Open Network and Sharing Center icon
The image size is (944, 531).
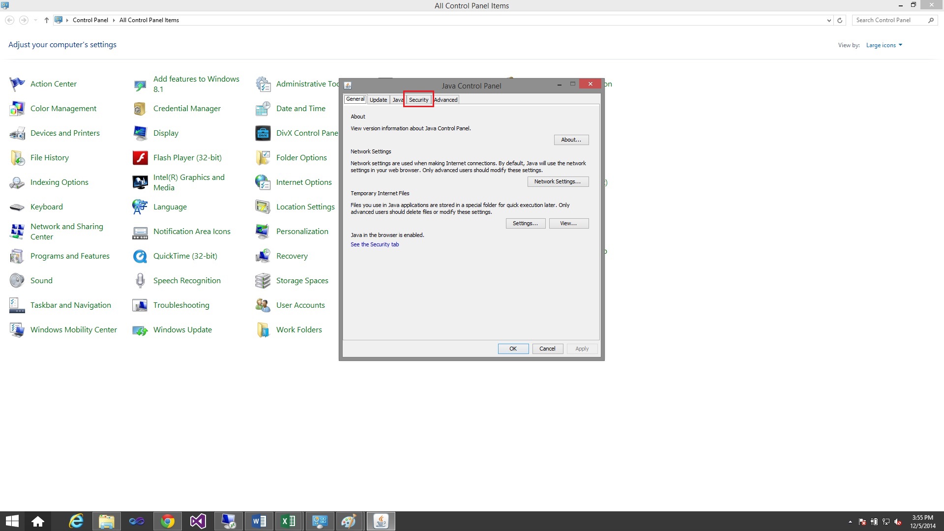pyautogui.click(x=17, y=232)
